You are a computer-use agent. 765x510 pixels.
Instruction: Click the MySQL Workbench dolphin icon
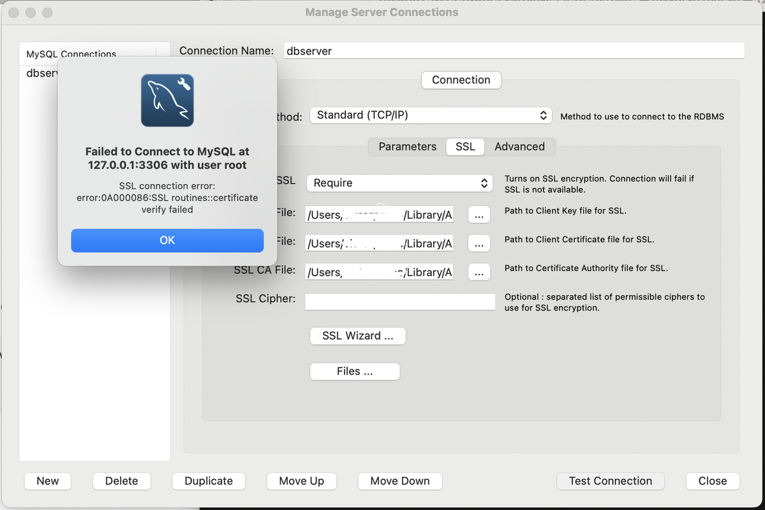pos(167,101)
